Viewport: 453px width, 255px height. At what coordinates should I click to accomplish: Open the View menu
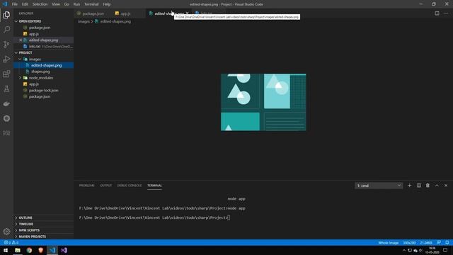(x=56, y=4)
